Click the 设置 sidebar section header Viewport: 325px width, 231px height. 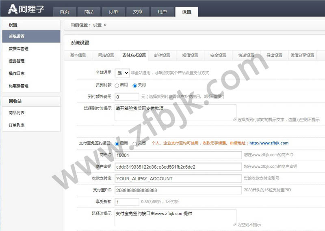click(31, 25)
